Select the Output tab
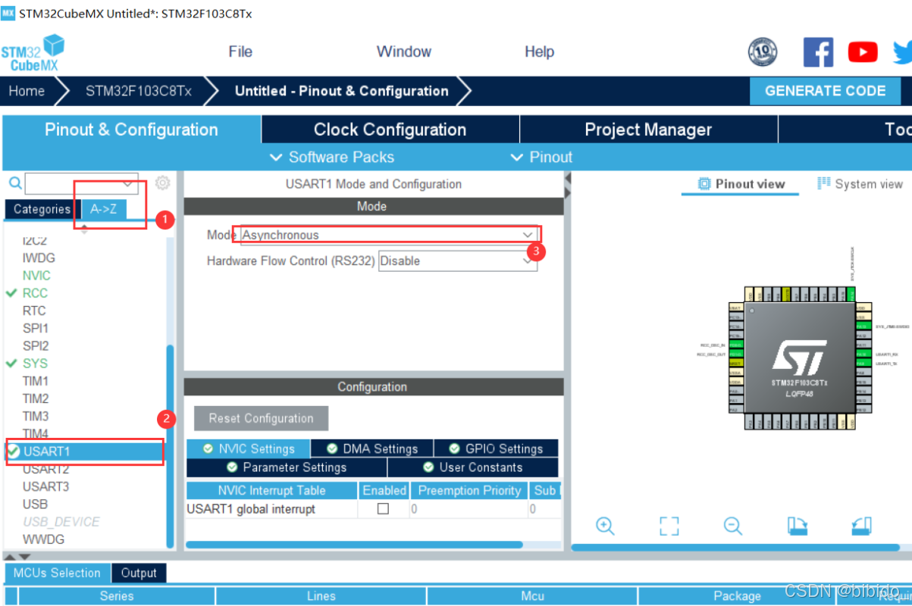 tap(139, 573)
